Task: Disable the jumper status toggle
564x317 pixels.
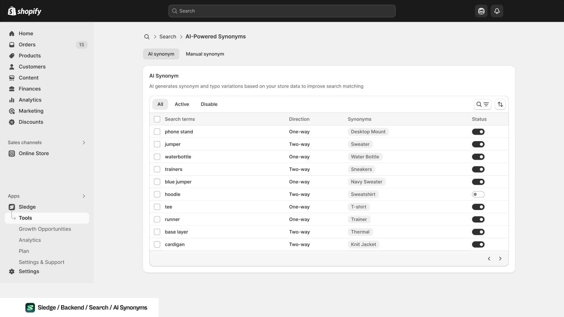Action: [x=478, y=145]
